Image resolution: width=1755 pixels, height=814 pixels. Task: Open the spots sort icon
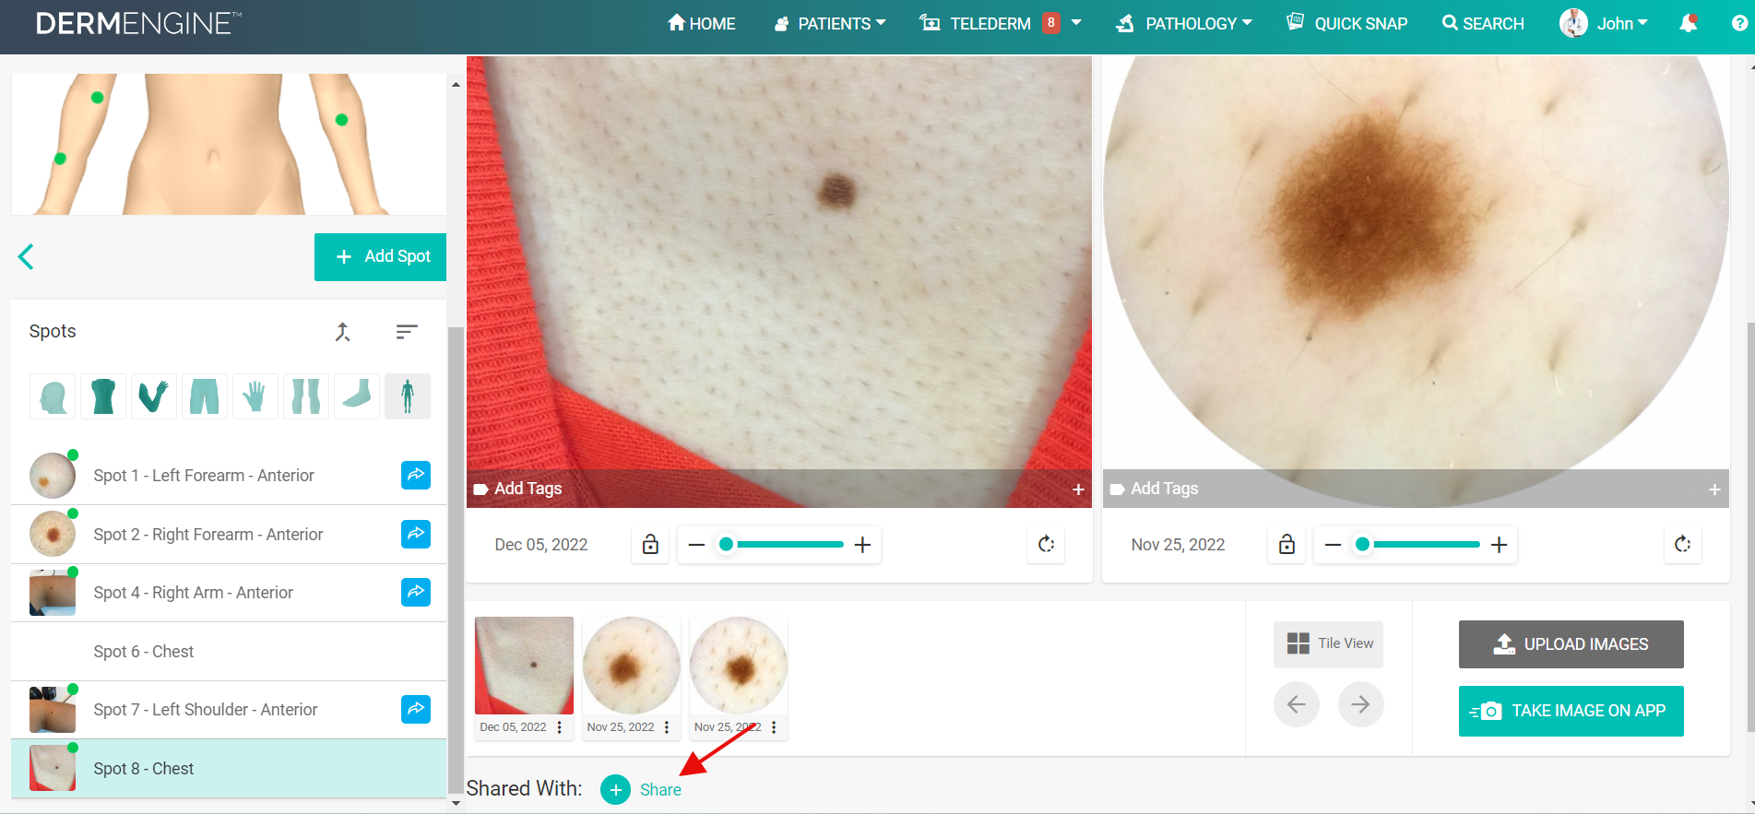[x=407, y=332]
